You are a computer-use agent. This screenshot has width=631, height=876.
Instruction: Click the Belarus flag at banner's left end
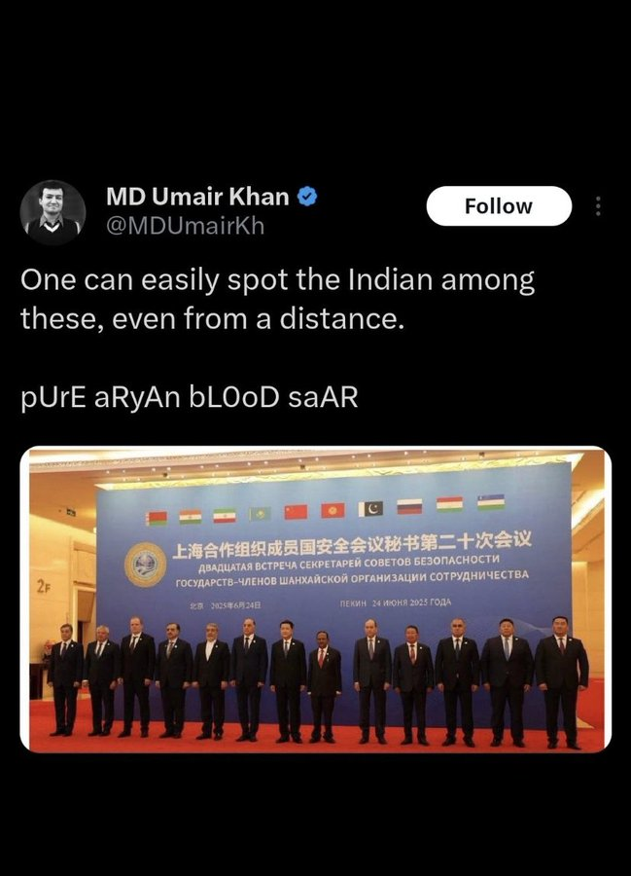pyautogui.click(x=157, y=519)
